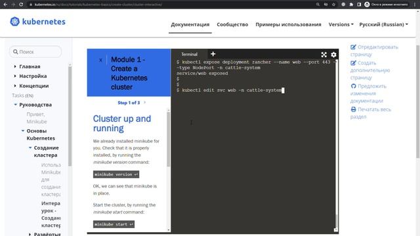Click Отредактировать страницу link

click(374, 50)
